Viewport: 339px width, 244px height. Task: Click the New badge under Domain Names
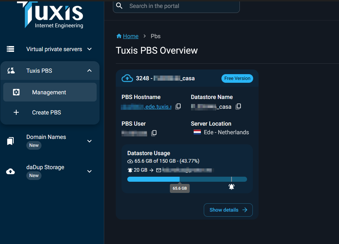click(x=34, y=145)
